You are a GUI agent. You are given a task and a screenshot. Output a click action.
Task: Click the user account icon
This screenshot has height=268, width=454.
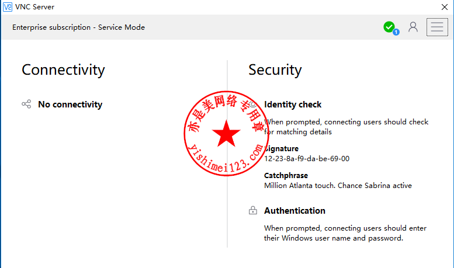pyautogui.click(x=413, y=27)
